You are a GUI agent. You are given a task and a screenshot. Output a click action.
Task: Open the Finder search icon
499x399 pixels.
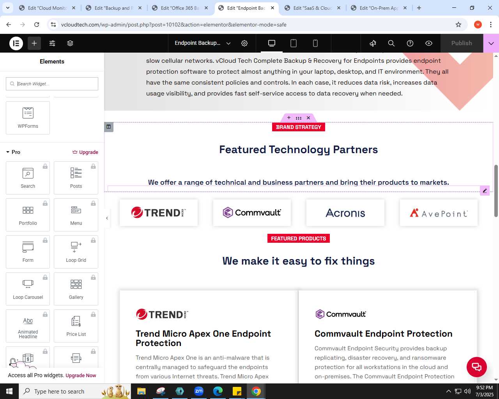click(x=391, y=43)
